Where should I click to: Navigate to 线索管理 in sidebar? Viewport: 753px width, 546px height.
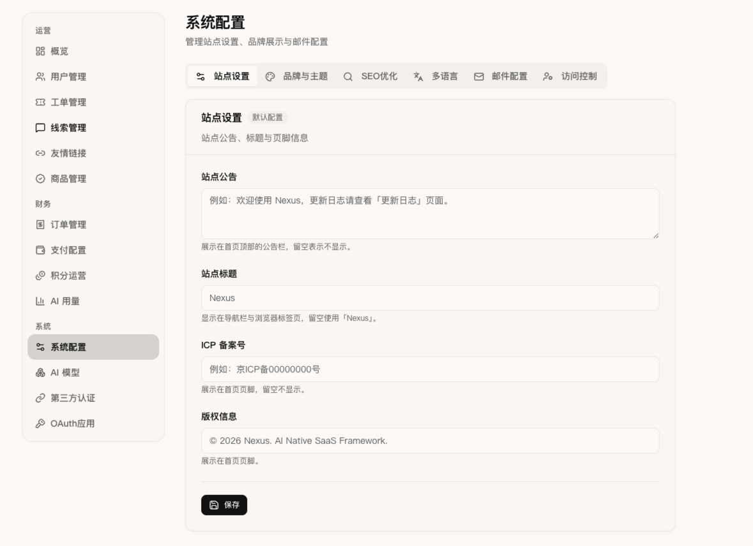(x=93, y=128)
